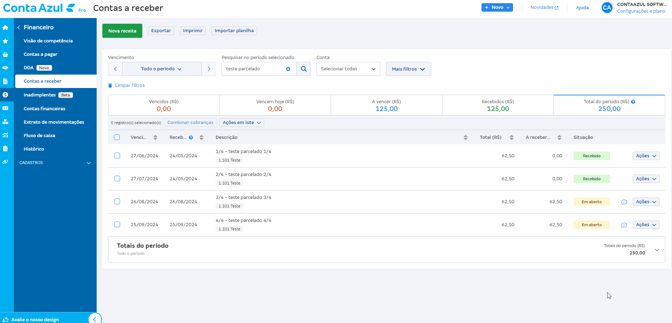Open 'Visão de competência' menu item
Viewport: 672px width, 323px height.
click(48, 41)
